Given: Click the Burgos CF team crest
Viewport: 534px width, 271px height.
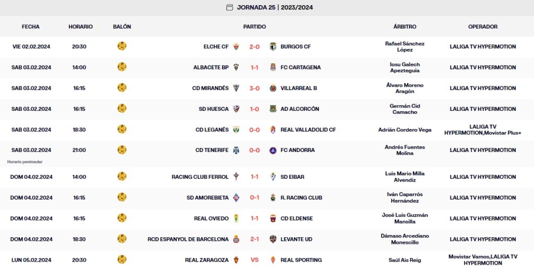Looking at the screenshot, I should (x=273, y=47).
